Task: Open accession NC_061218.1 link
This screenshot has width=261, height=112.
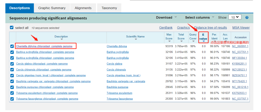Action: [240, 87]
